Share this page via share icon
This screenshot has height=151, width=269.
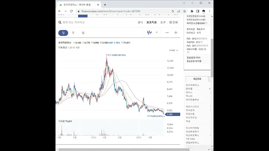[x=179, y=11]
